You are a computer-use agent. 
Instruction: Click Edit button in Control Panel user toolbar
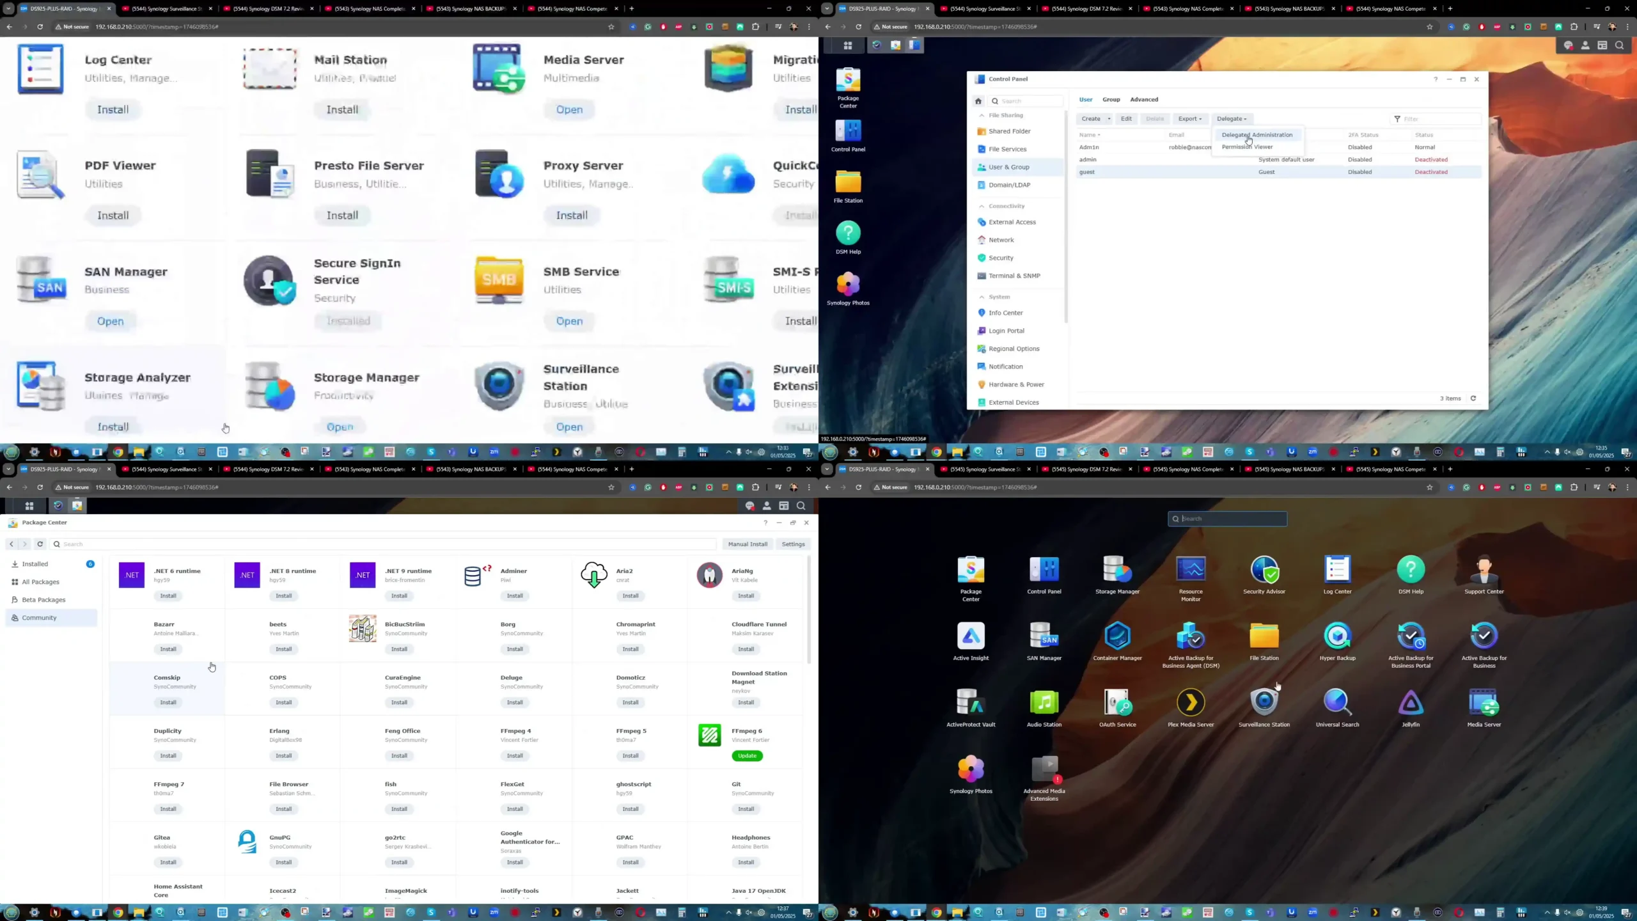1126,119
